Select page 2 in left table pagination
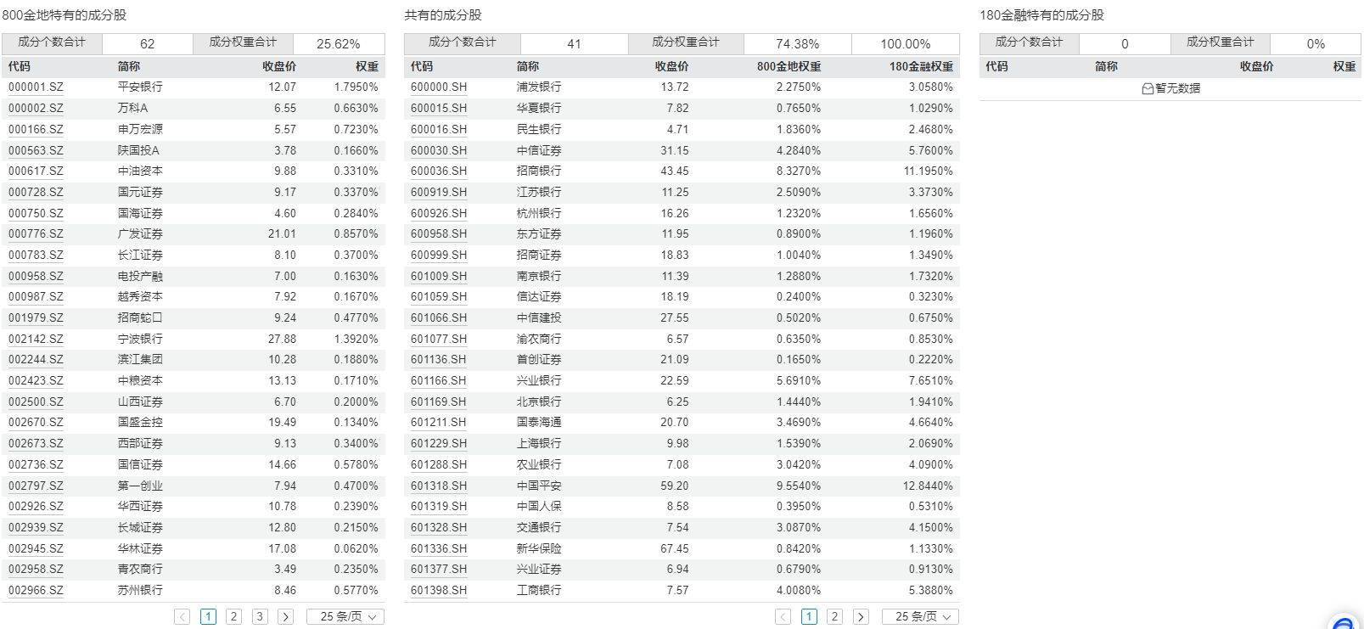The height and width of the screenshot is (629, 1364). 234,617
